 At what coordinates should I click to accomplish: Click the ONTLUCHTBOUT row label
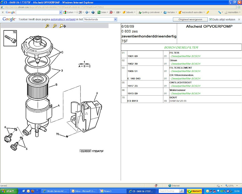pyautogui.click(x=180, y=83)
